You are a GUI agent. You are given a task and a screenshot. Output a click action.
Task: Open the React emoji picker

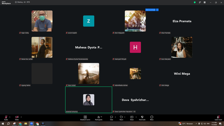coord(121,118)
